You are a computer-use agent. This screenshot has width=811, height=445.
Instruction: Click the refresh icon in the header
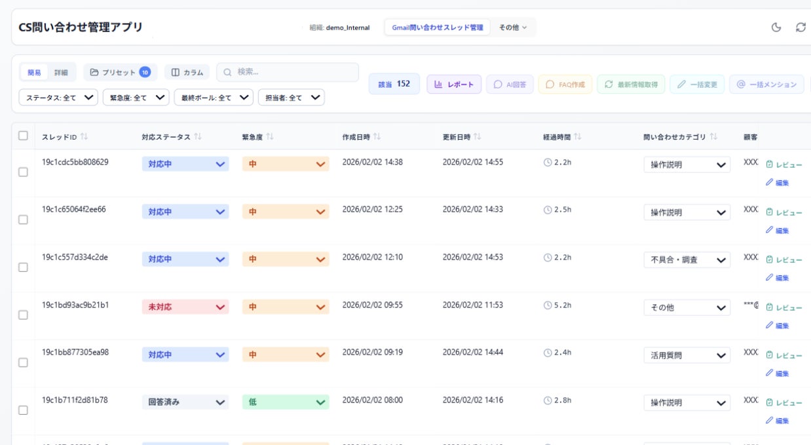[801, 28]
